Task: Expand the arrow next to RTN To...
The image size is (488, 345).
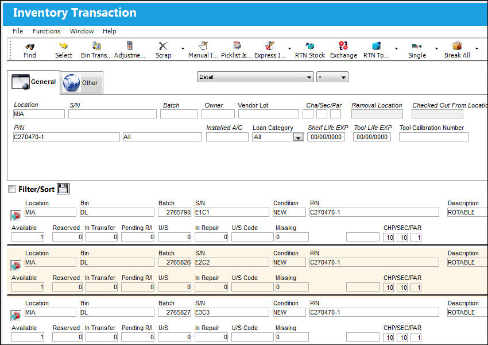Action: tap(396, 48)
